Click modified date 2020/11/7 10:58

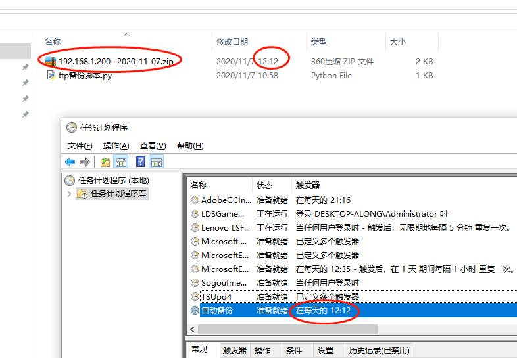[247, 76]
